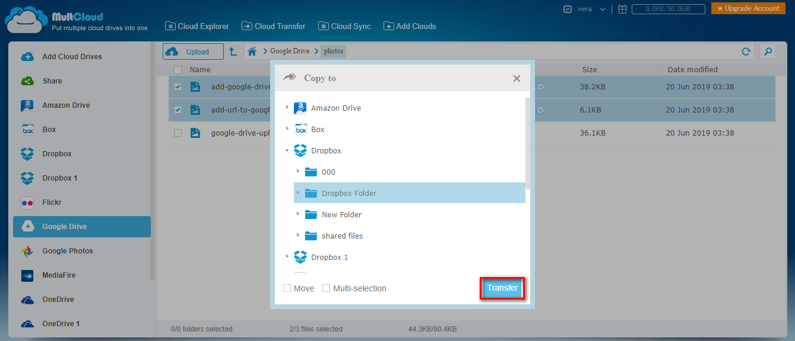Click the Name column header

pyautogui.click(x=200, y=70)
